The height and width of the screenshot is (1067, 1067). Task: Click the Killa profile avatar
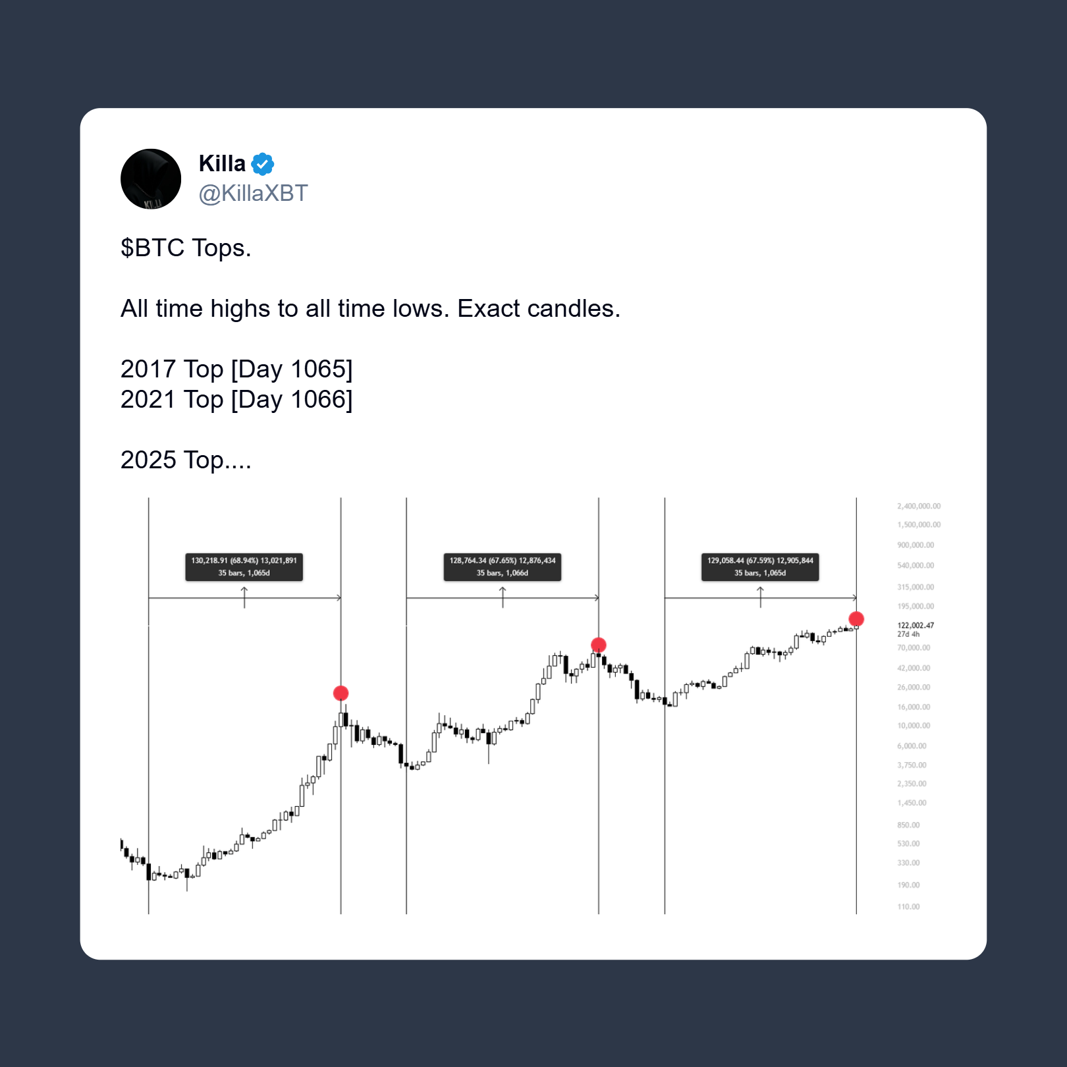(151, 179)
